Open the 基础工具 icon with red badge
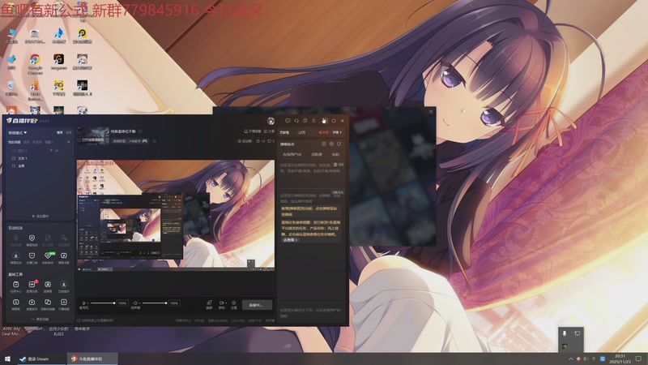Screen dimensions: 648x365 [x=32, y=285]
